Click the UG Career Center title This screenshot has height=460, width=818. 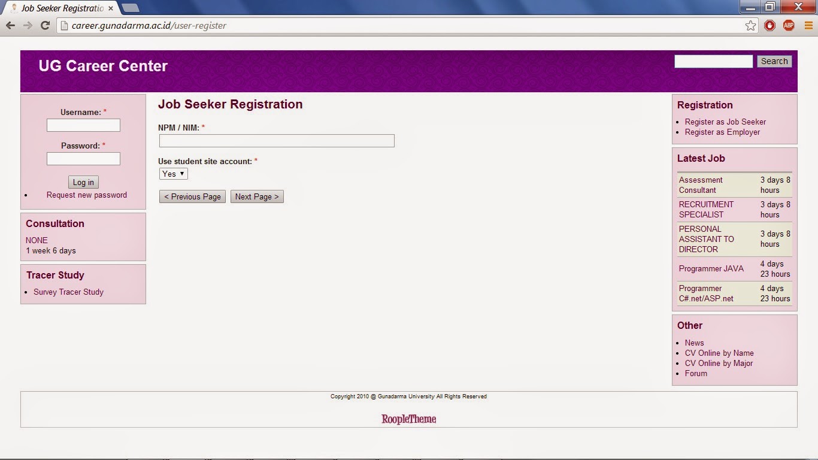pyautogui.click(x=103, y=66)
